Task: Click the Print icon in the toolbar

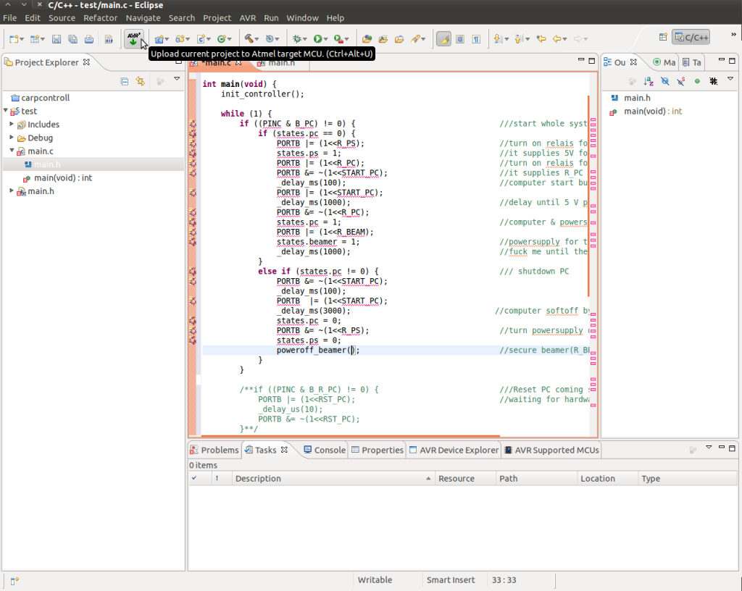Action: click(89, 38)
